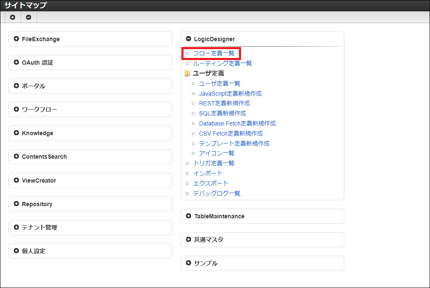
Task: Open JavaScript定義新規作成 link
Action: coord(230,94)
